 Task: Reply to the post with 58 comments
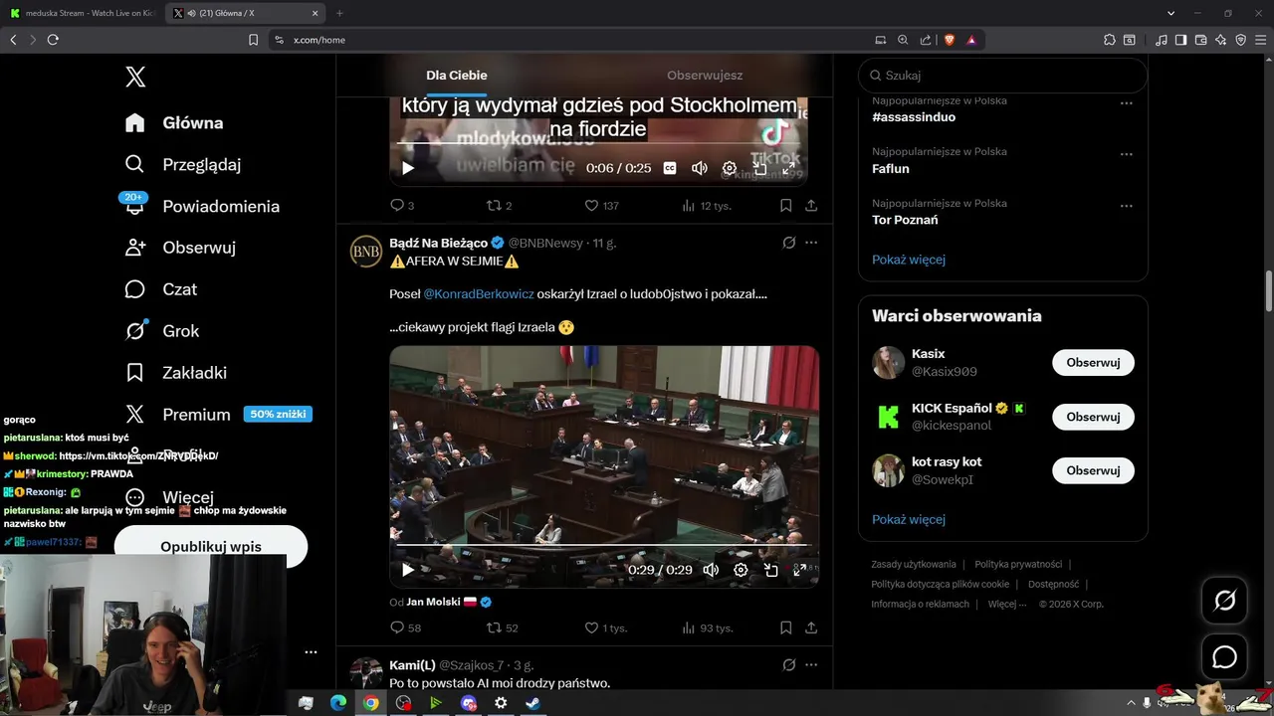[405, 627]
